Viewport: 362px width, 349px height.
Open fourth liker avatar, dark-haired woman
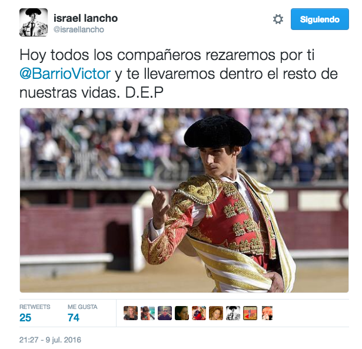182,313
